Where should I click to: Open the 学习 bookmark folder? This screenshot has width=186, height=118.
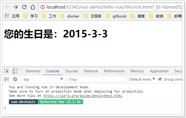pyautogui.click(x=31, y=16)
